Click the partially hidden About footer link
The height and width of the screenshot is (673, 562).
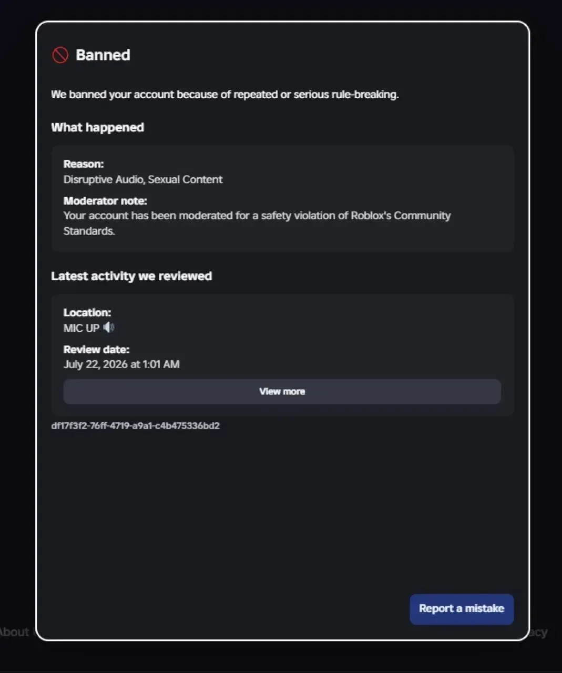(14, 632)
